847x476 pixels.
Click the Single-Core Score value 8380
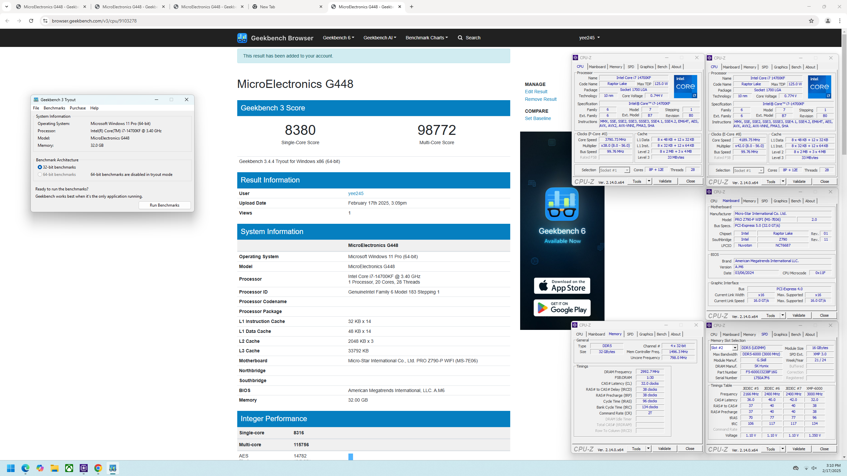coord(300,130)
